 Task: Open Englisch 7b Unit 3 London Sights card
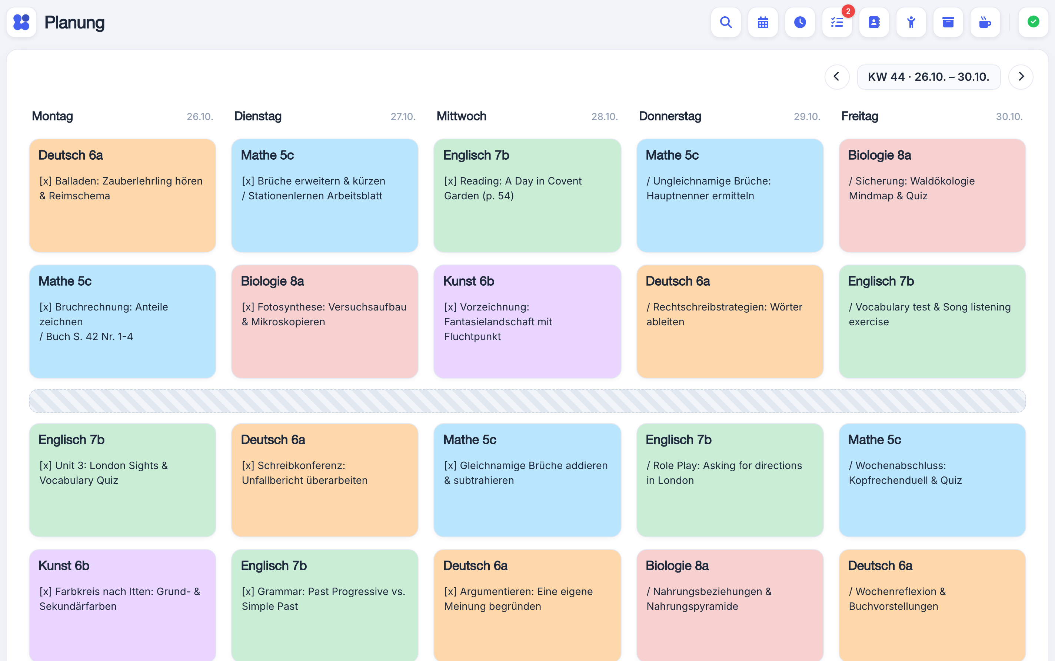(122, 480)
